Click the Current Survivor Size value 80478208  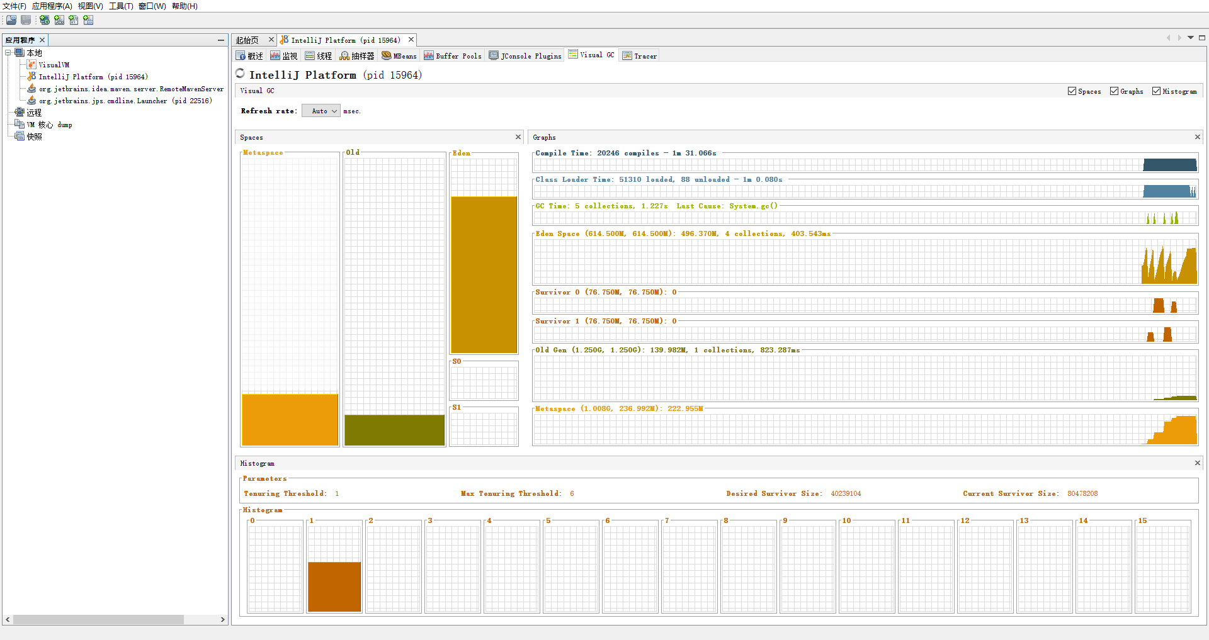[x=1082, y=494]
